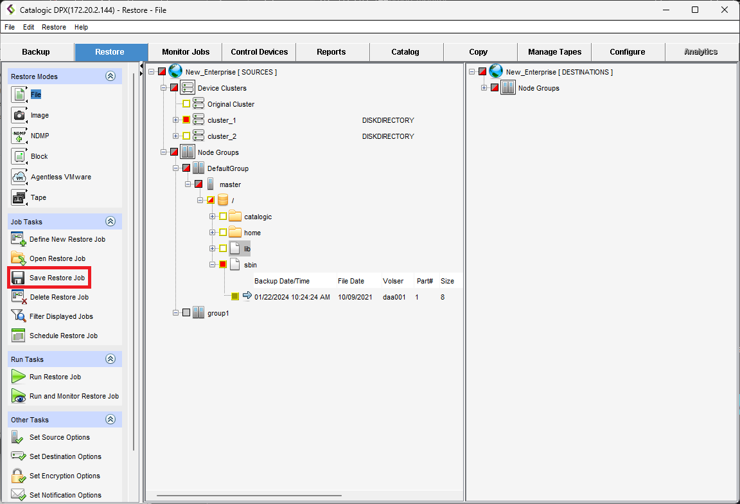
Task: Click the Tape restore mode icon
Action: [x=19, y=197]
